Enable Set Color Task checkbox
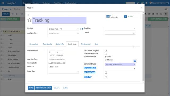The height and width of the screenshot is (96, 170). [x=106, y=73]
